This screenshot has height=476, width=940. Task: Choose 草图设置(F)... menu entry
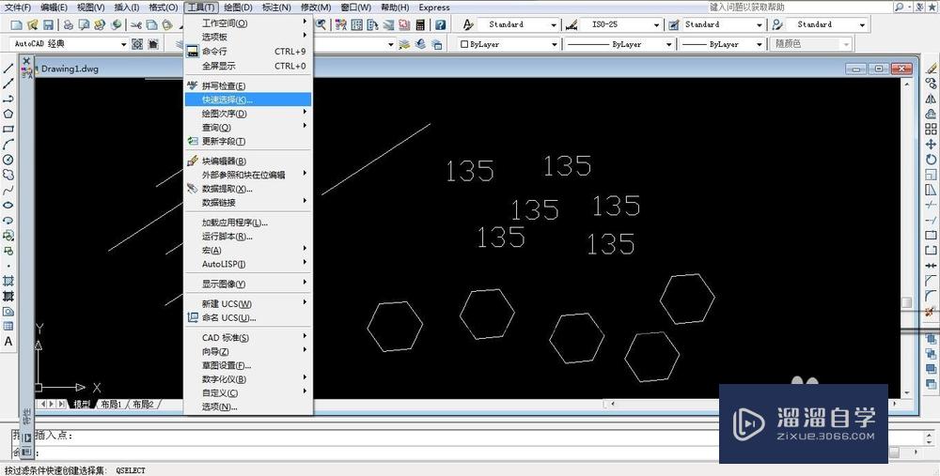click(248, 365)
